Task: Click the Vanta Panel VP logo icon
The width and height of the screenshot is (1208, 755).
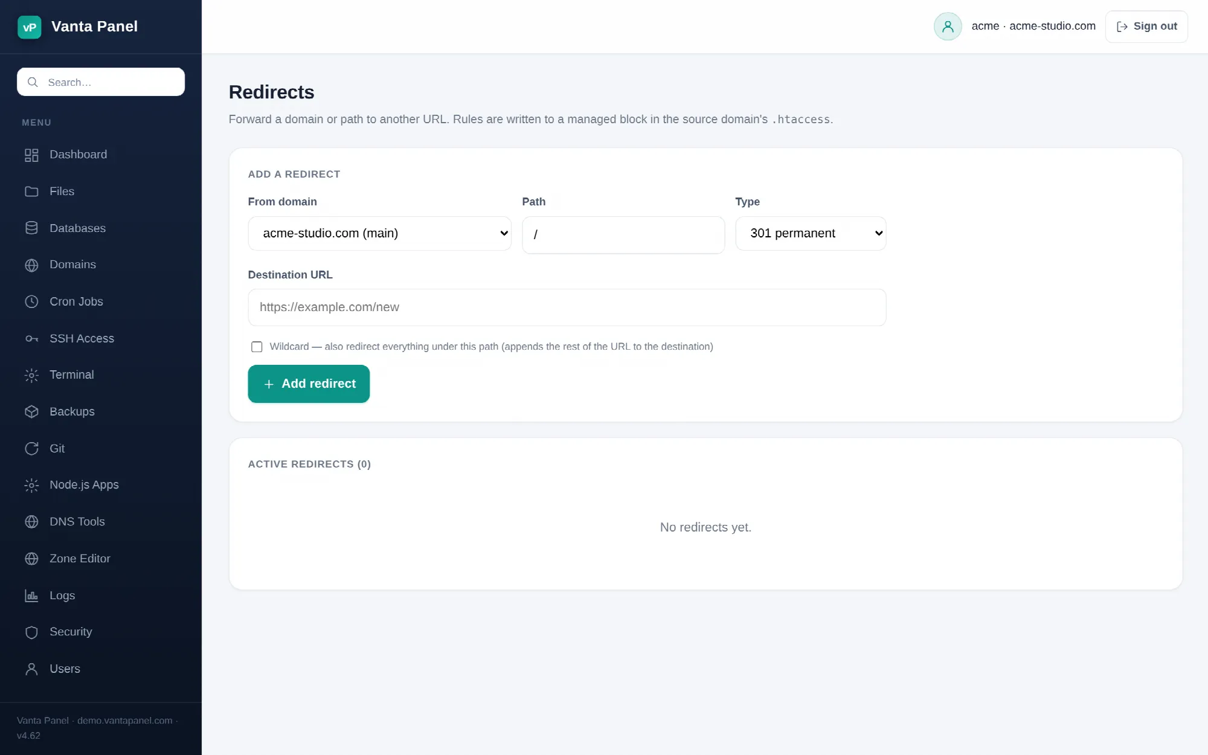Action: coord(29,27)
